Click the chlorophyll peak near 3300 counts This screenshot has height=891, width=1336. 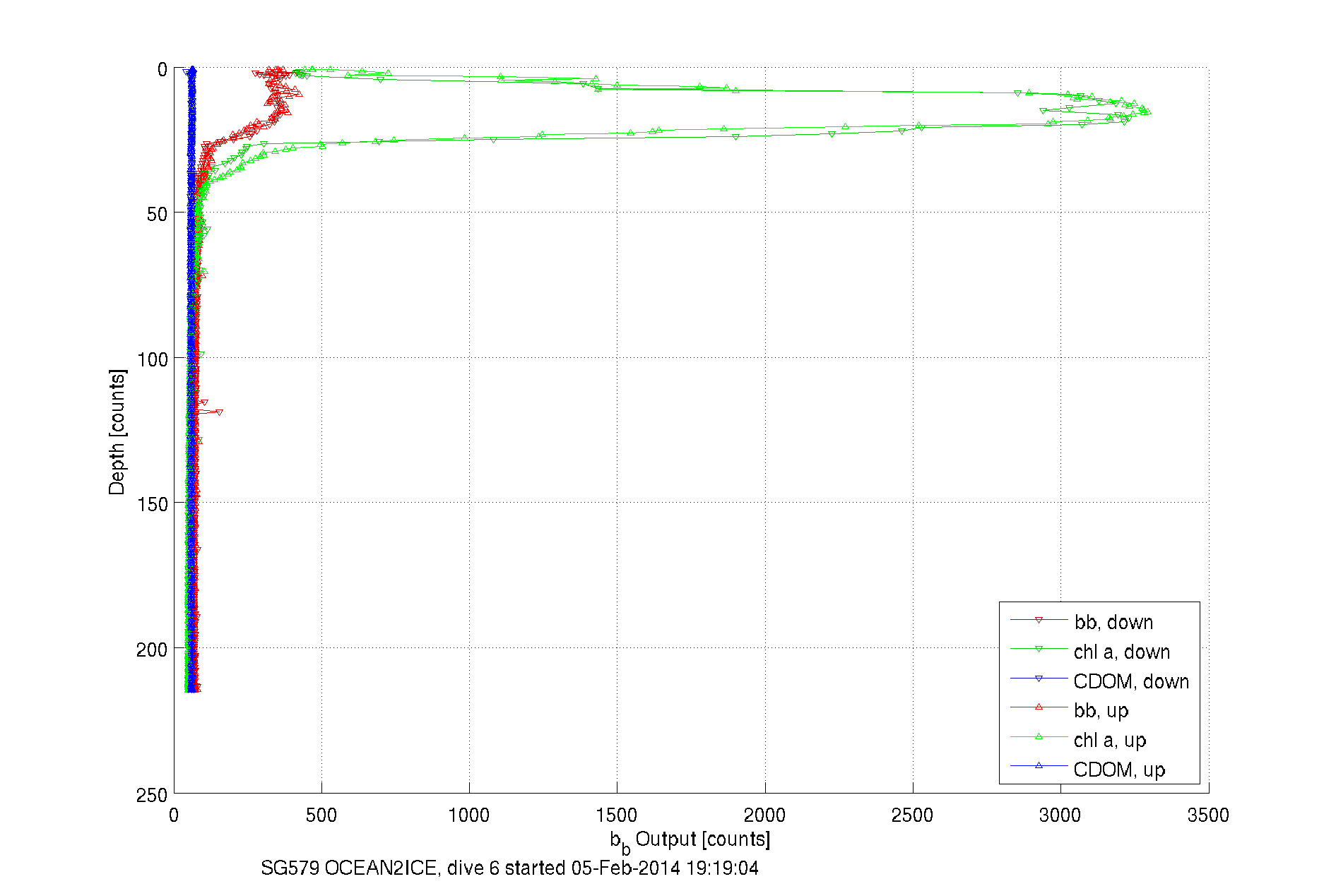[1146, 112]
